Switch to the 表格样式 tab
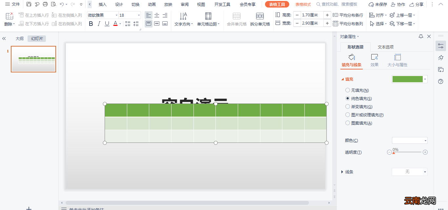 pos(304,4)
